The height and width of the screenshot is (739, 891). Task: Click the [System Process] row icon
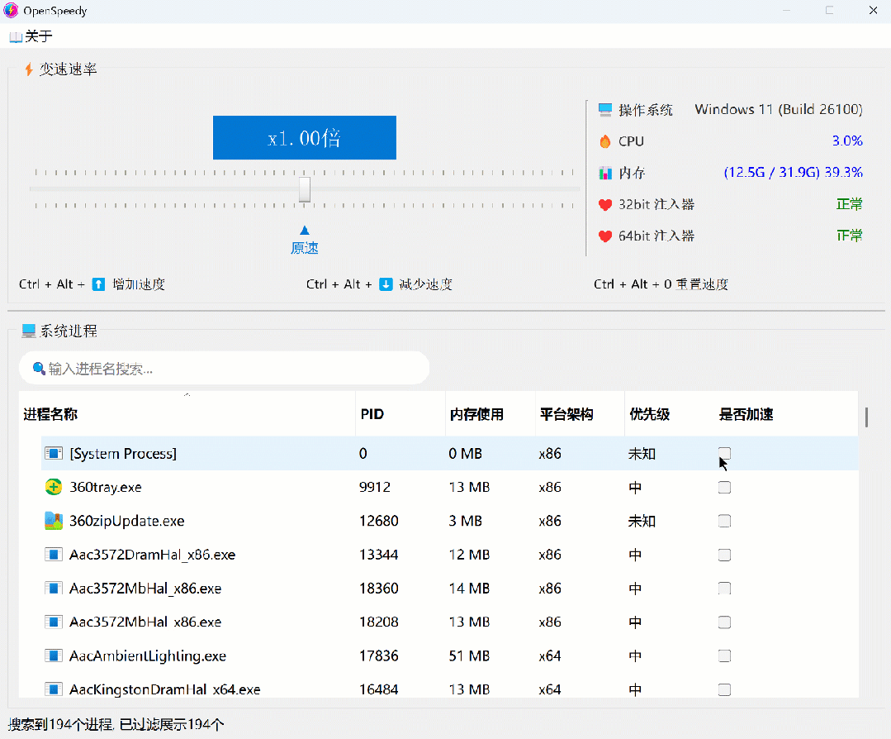(54, 454)
